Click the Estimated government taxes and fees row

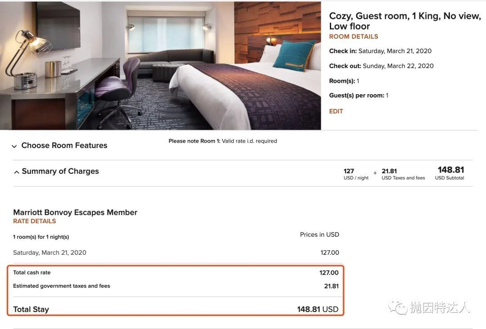coord(176,286)
